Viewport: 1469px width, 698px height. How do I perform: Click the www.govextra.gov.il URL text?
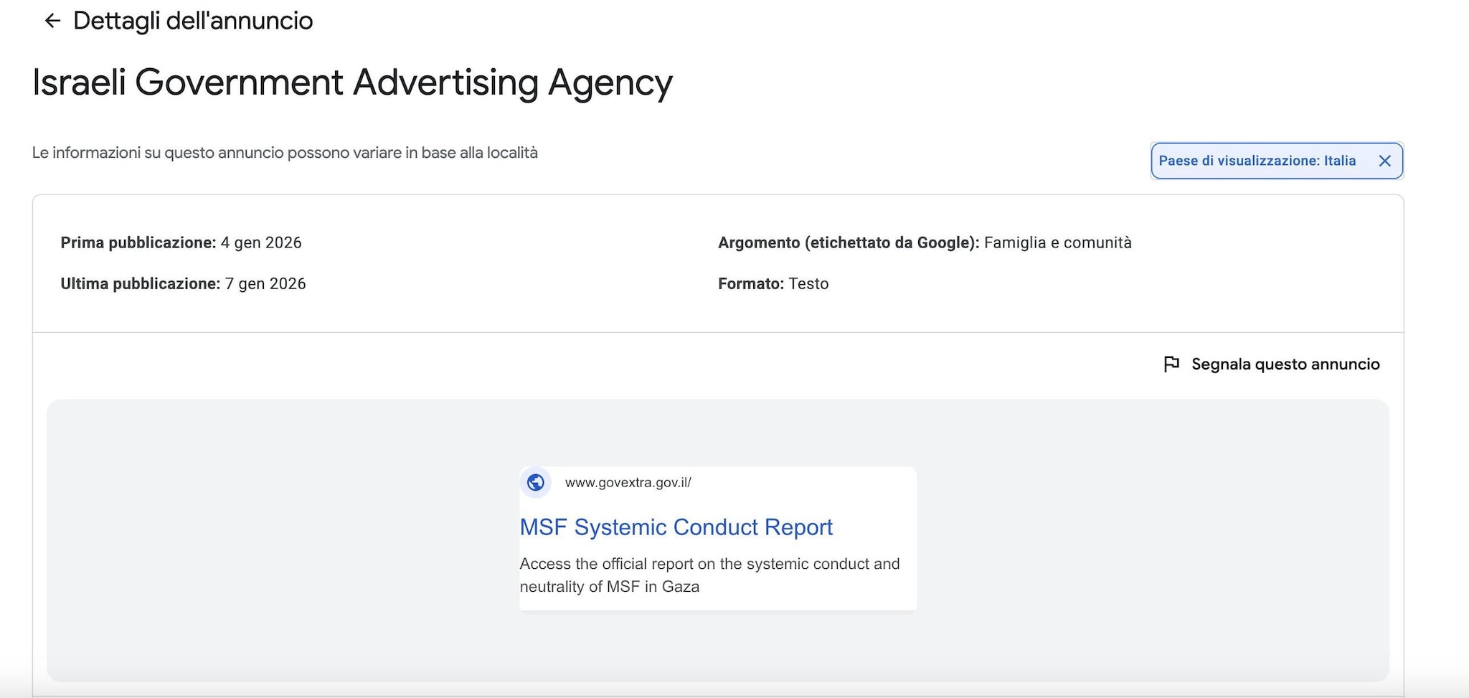click(628, 482)
